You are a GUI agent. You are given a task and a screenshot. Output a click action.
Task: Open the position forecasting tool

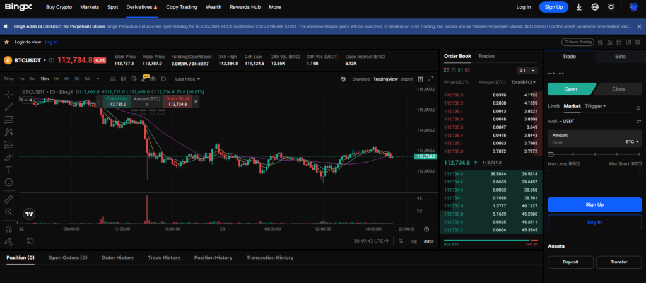(9, 145)
